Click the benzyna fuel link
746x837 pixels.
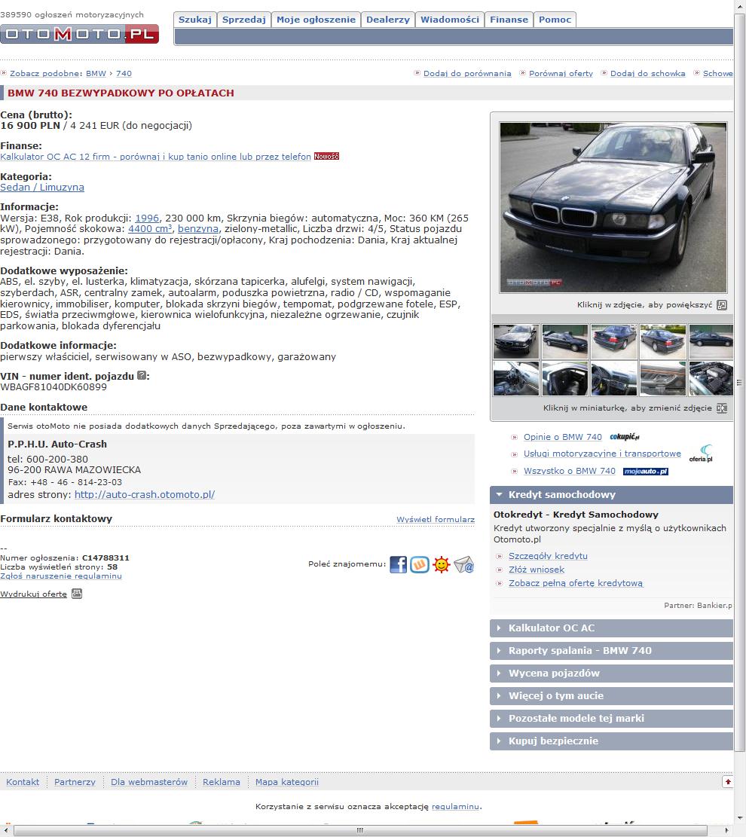coord(198,229)
